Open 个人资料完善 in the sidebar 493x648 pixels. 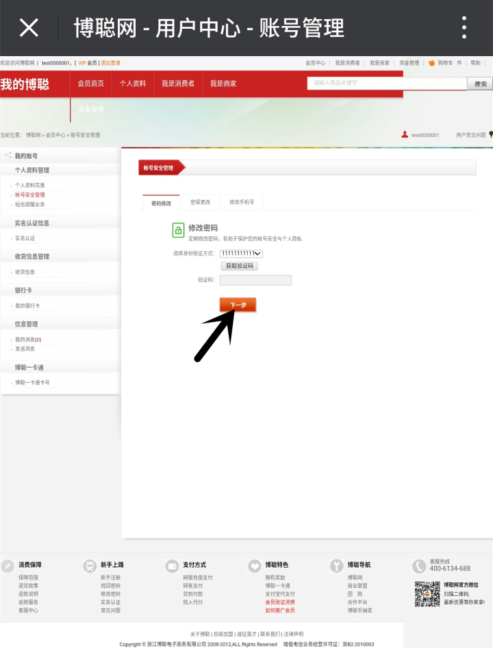click(29, 185)
